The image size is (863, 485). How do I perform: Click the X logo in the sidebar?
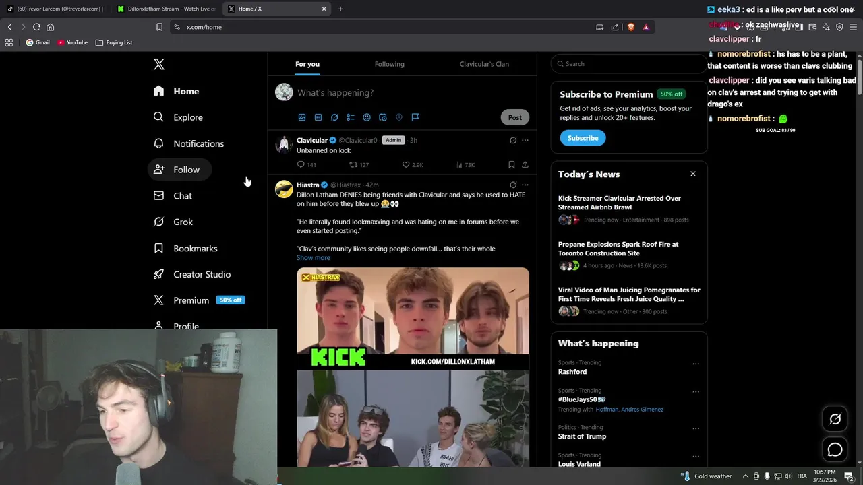tap(159, 64)
